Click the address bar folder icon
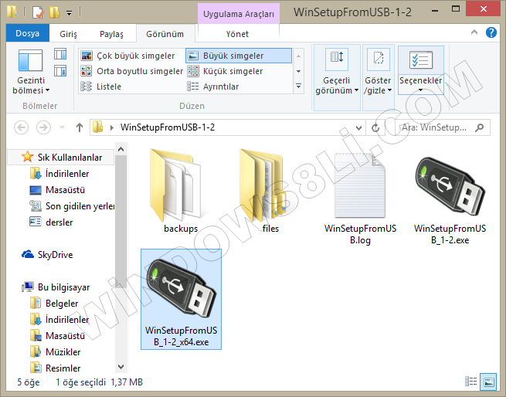Image resolution: width=506 pixels, height=397 pixels. pyautogui.click(x=97, y=127)
